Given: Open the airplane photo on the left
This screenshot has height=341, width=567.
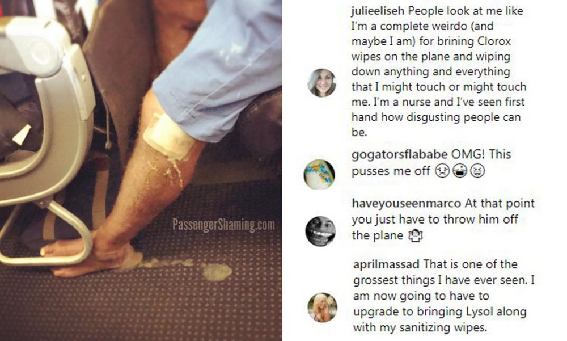Looking at the screenshot, I should [141, 170].
